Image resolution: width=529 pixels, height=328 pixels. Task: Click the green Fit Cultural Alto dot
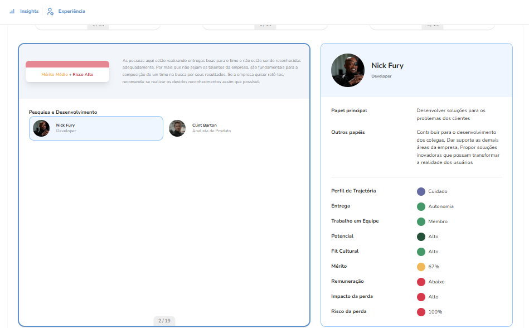coord(421,252)
